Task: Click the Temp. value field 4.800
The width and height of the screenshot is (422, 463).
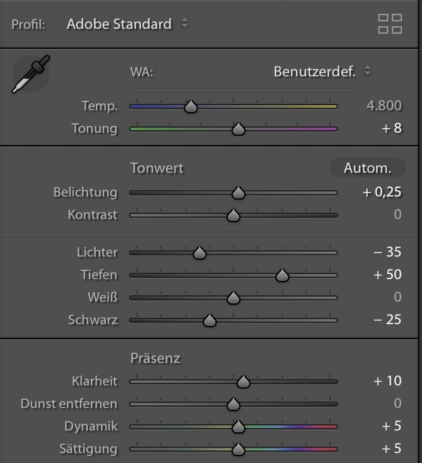Action: tap(384, 106)
